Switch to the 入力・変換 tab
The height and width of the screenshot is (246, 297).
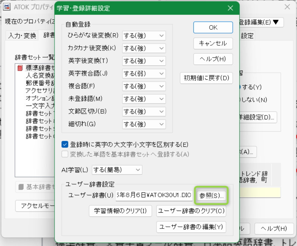[22, 35]
